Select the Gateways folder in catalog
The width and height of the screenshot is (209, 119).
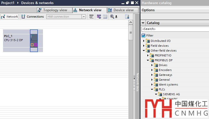pyautogui.click(x=165, y=75)
